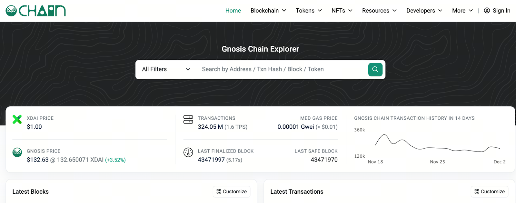Expand the Blockchain menu
Viewport: 516px width, 203px height.
coord(268,11)
